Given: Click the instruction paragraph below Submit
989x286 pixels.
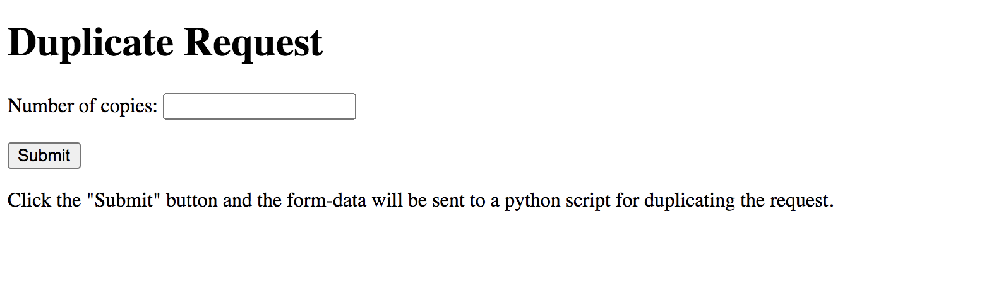Looking at the screenshot, I should (420, 201).
